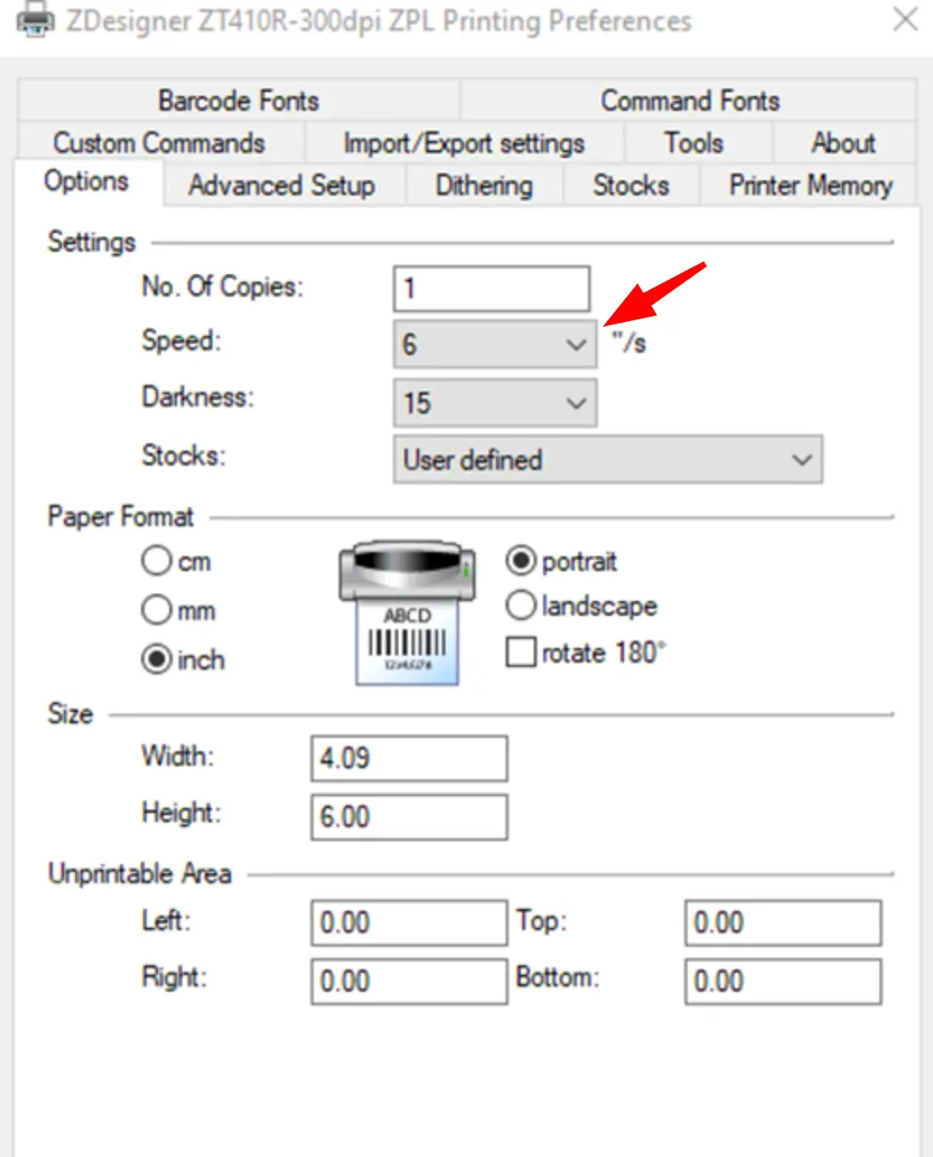Image resolution: width=933 pixels, height=1157 pixels.
Task: Open the About tab
Action: point(844,143)
